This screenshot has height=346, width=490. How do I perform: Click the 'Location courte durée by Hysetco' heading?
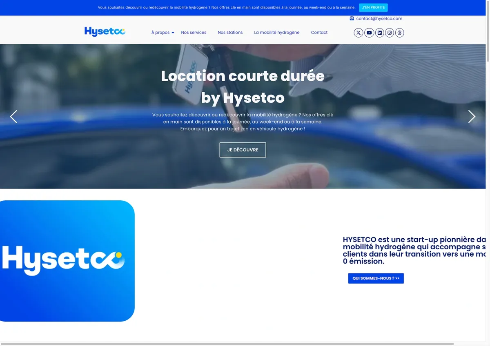coord(243,87)
